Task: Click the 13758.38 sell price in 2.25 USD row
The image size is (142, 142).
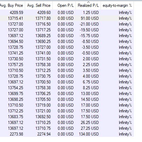Action: (x=43, y=65)
